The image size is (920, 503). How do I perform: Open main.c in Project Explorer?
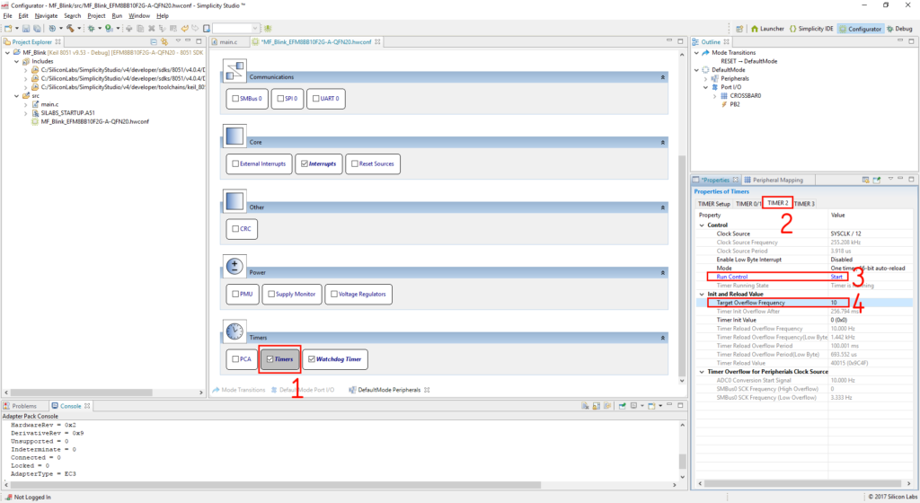(x=49, y=104)
